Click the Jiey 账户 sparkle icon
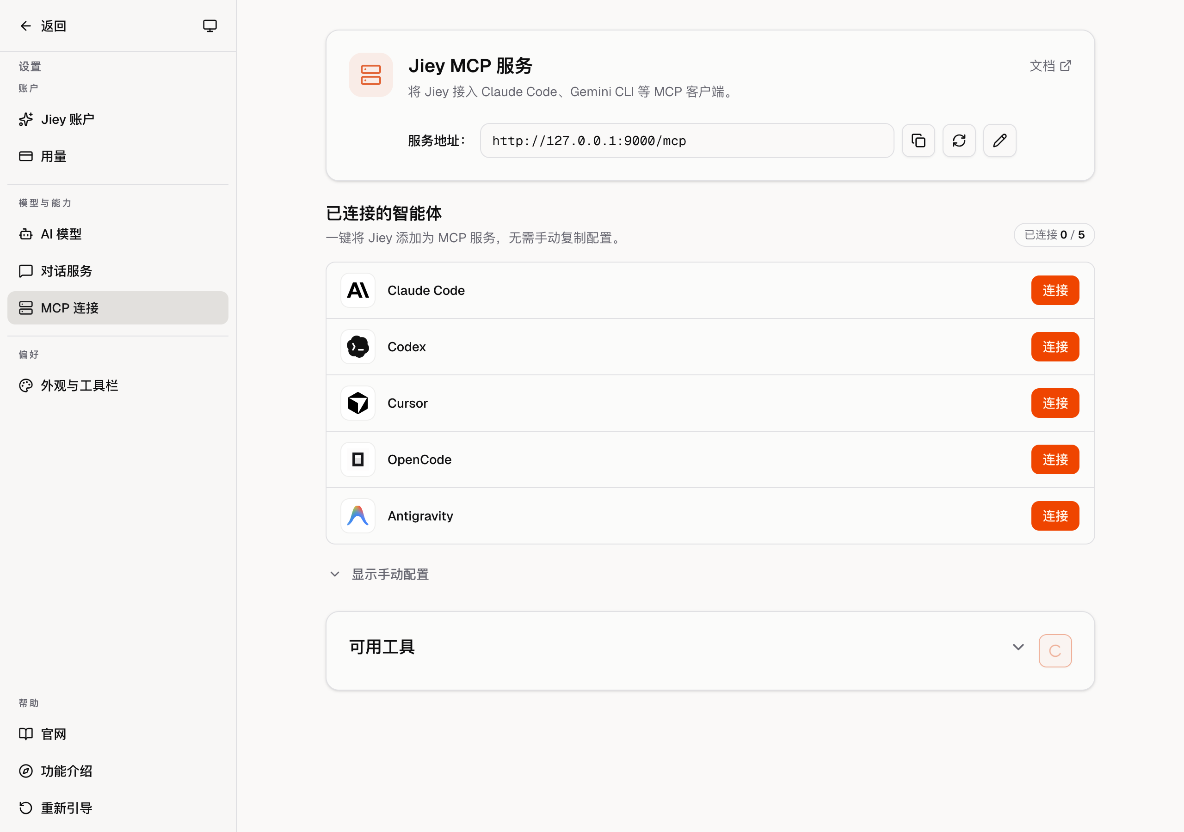This screenshot has height=832, width=1184. point(26,119)
